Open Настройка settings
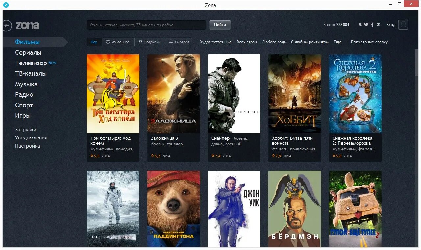Screen dimensions: 421x250 pyautogui.click(x=28, y=146)
